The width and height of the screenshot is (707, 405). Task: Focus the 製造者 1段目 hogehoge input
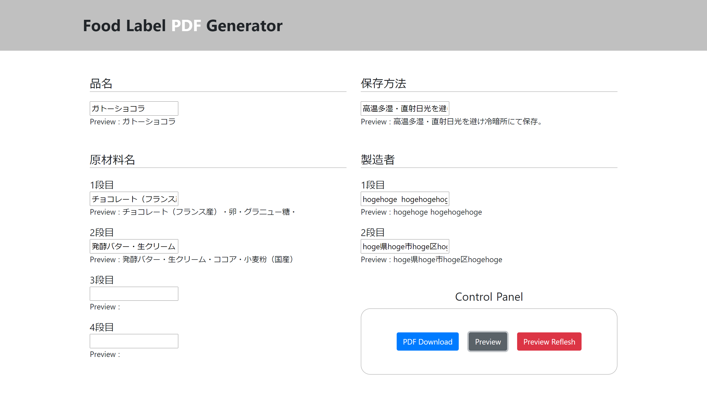405,199
